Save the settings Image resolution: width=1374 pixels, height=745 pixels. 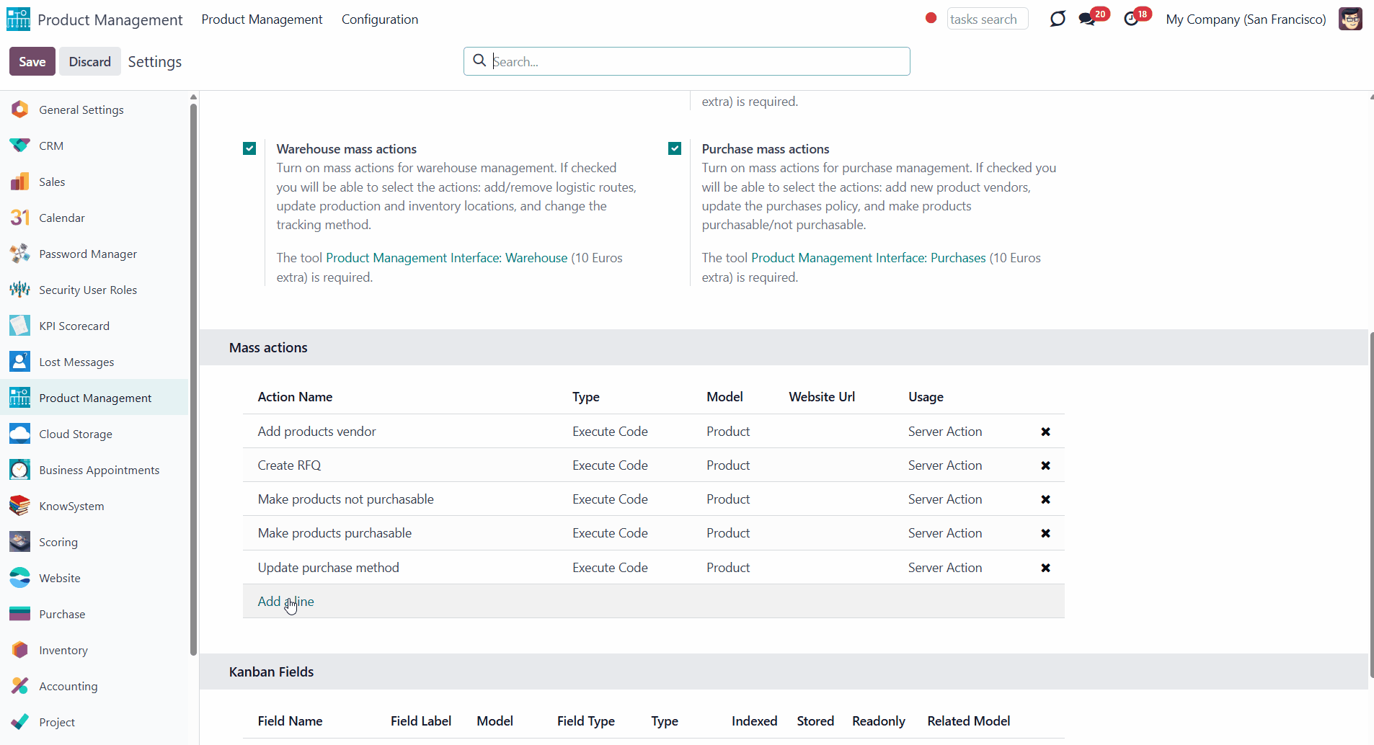point(32,61)
